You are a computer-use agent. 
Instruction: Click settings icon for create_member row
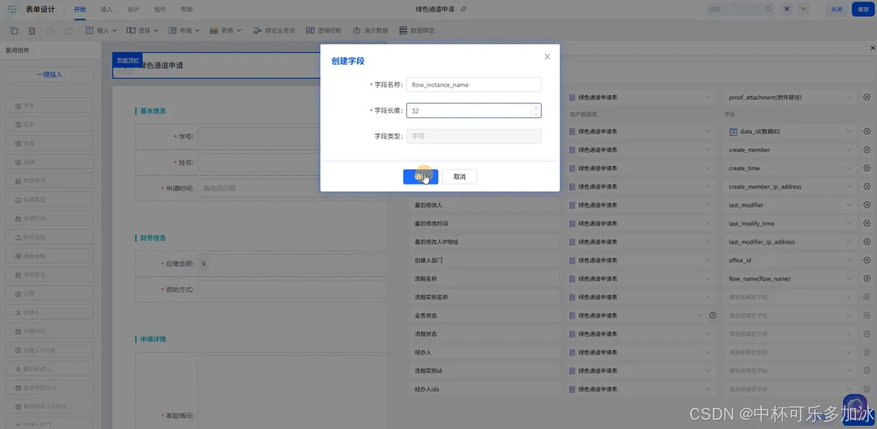click(867, 150)
